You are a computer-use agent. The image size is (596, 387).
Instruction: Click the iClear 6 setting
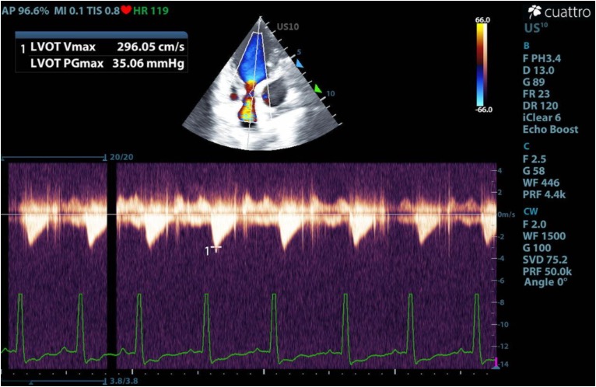(x=542, y=117)
